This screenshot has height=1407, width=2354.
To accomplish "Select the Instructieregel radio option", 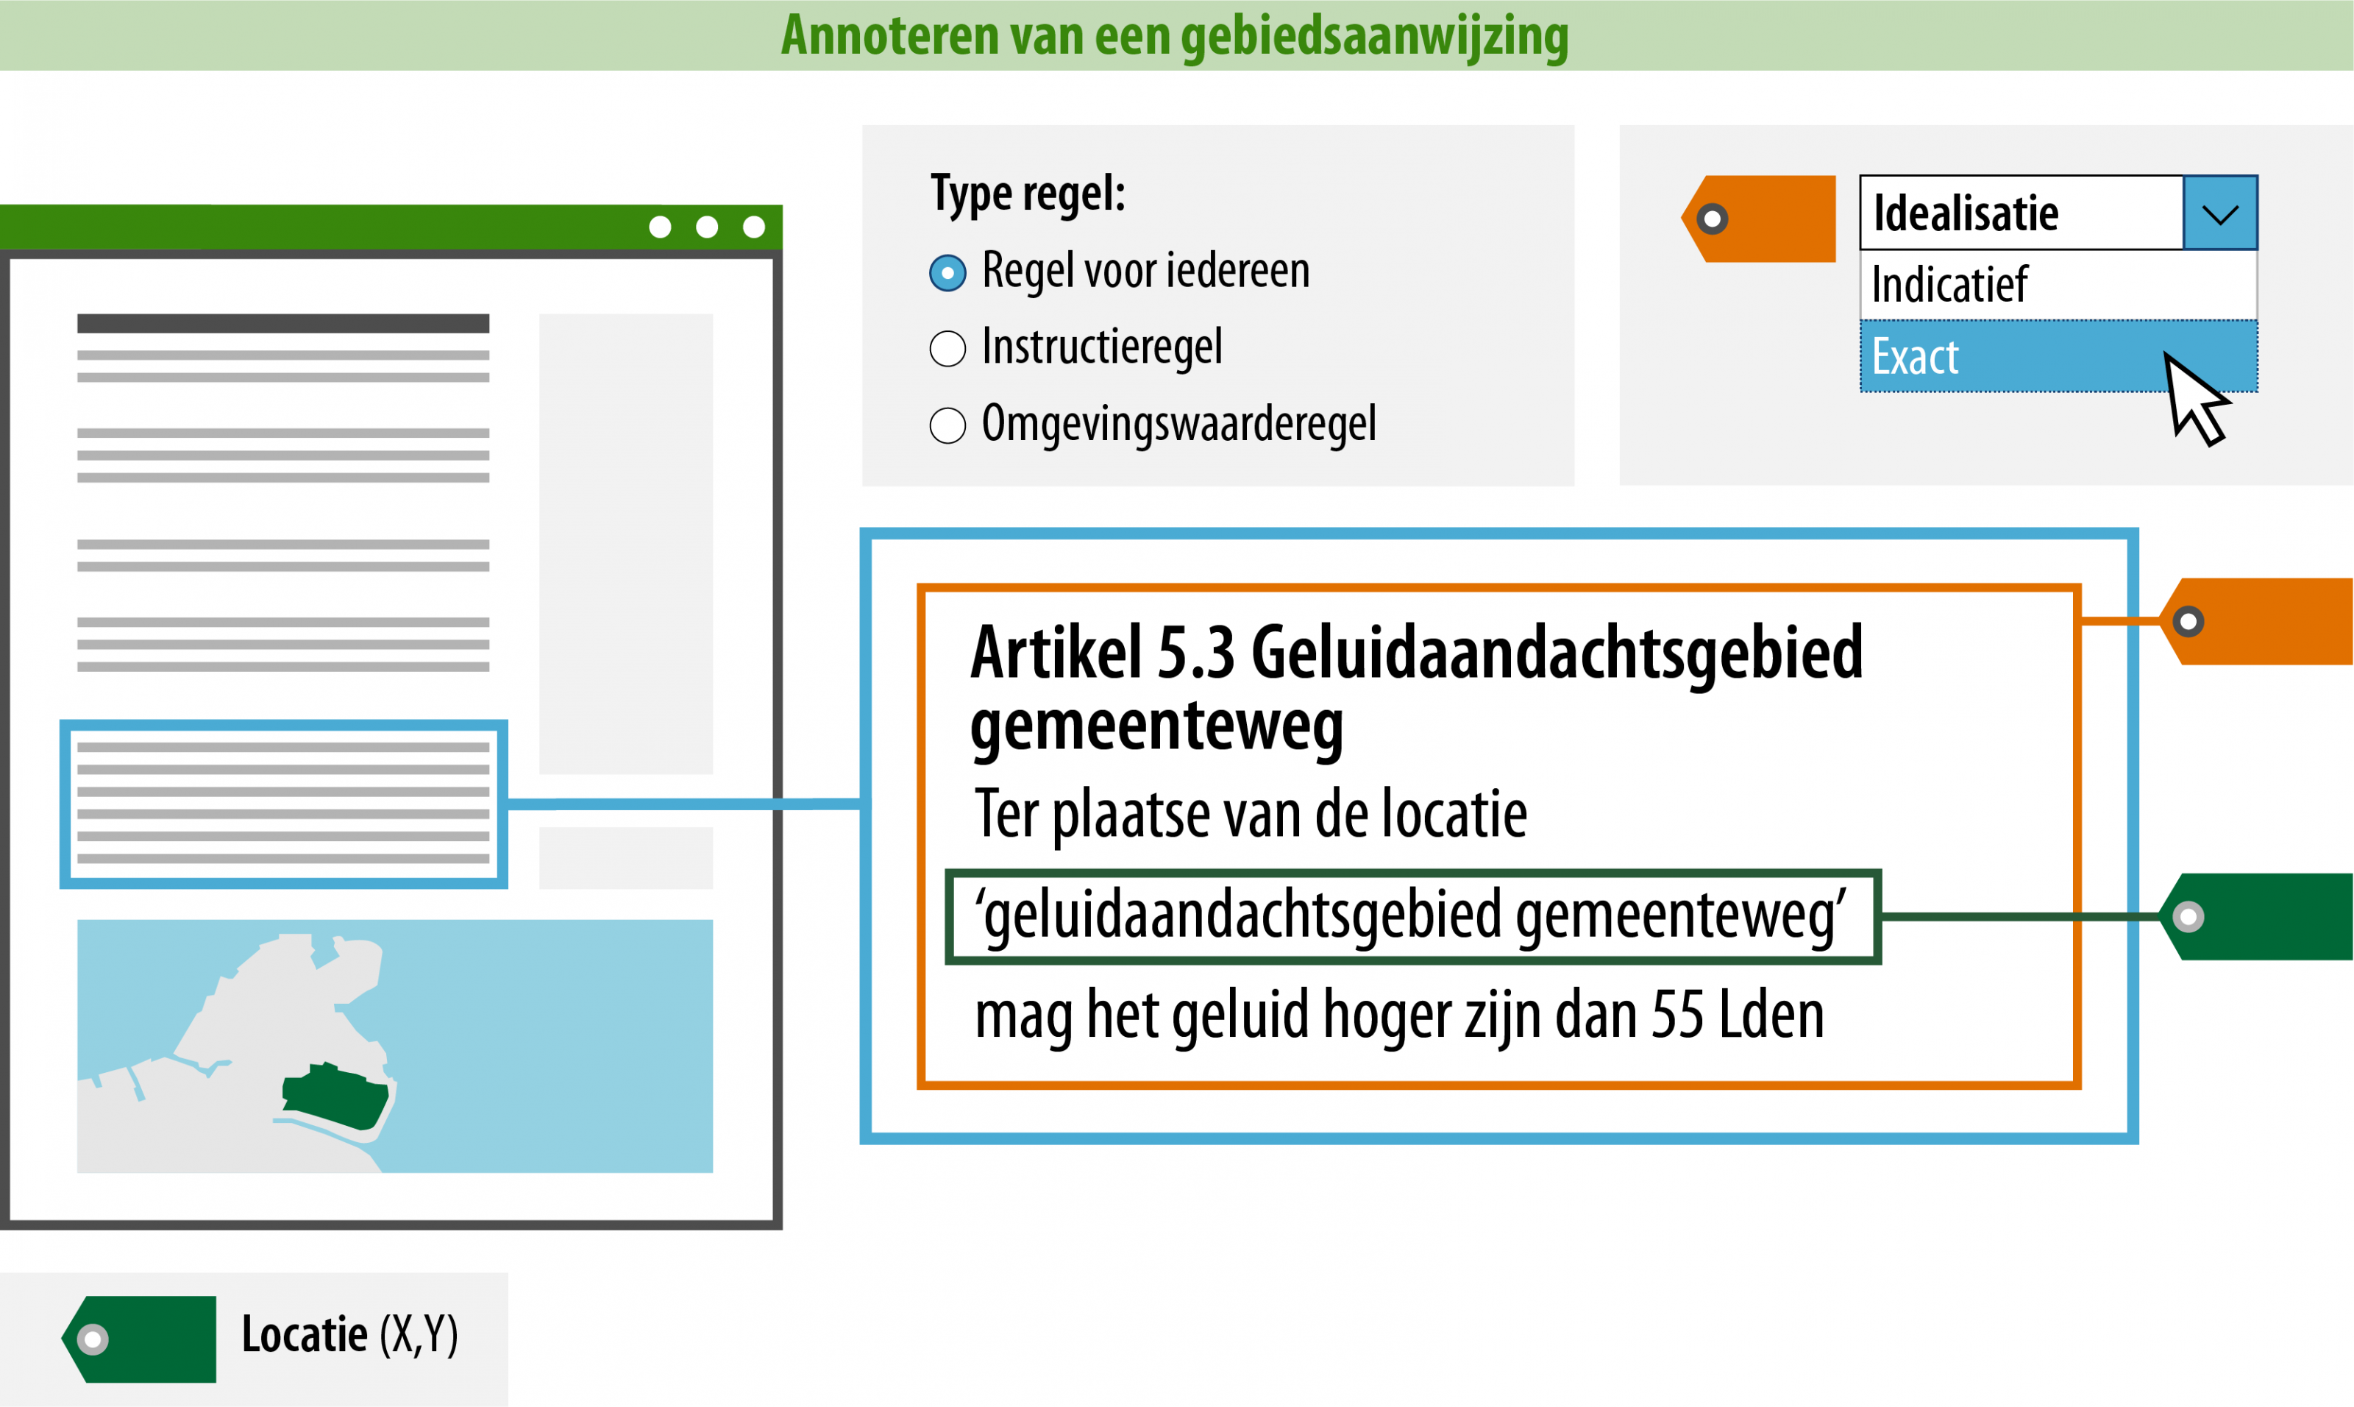I will pos(947,349).
